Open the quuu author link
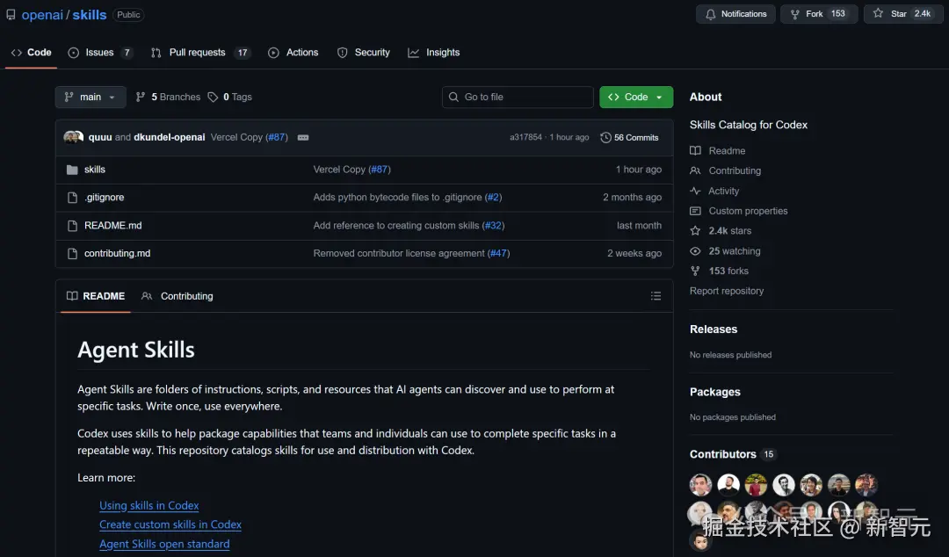949x557 pixels. pyautogui.click(x=100, y=137)
